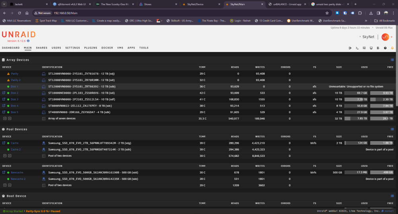Toggle Pool Devices view with list icon
The image size is (398, 214).
[392, 129]
